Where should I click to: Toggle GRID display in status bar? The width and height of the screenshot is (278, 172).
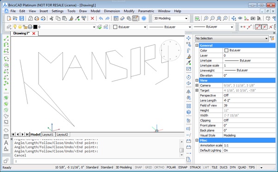pyautogui.click(x=148, y=167)
